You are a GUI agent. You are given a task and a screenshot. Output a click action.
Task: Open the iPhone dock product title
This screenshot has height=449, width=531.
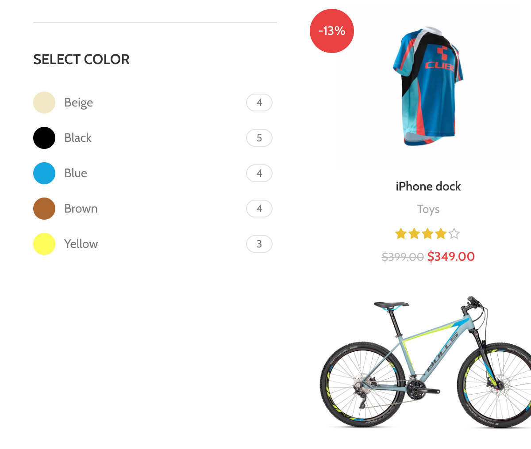pyautogui.click(x=428, y=186)
